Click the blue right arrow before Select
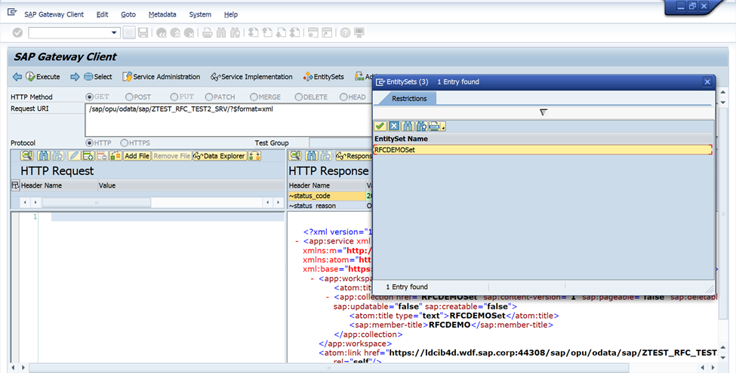 coord(75,76)
